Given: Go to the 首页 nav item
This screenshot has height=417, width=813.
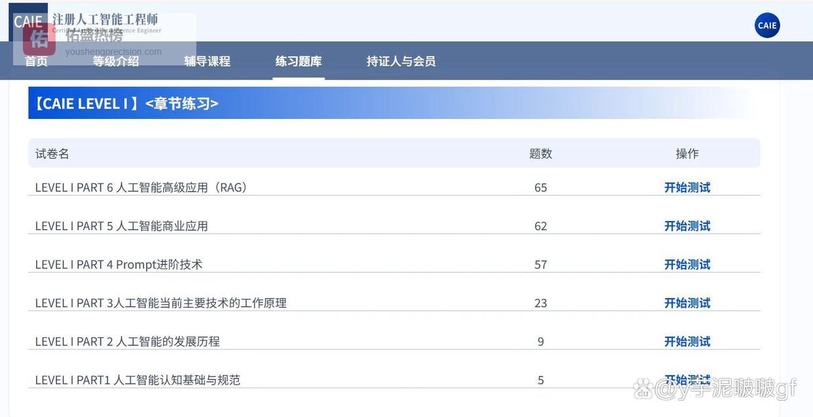Looking at the screenshot, I should 36,61.
